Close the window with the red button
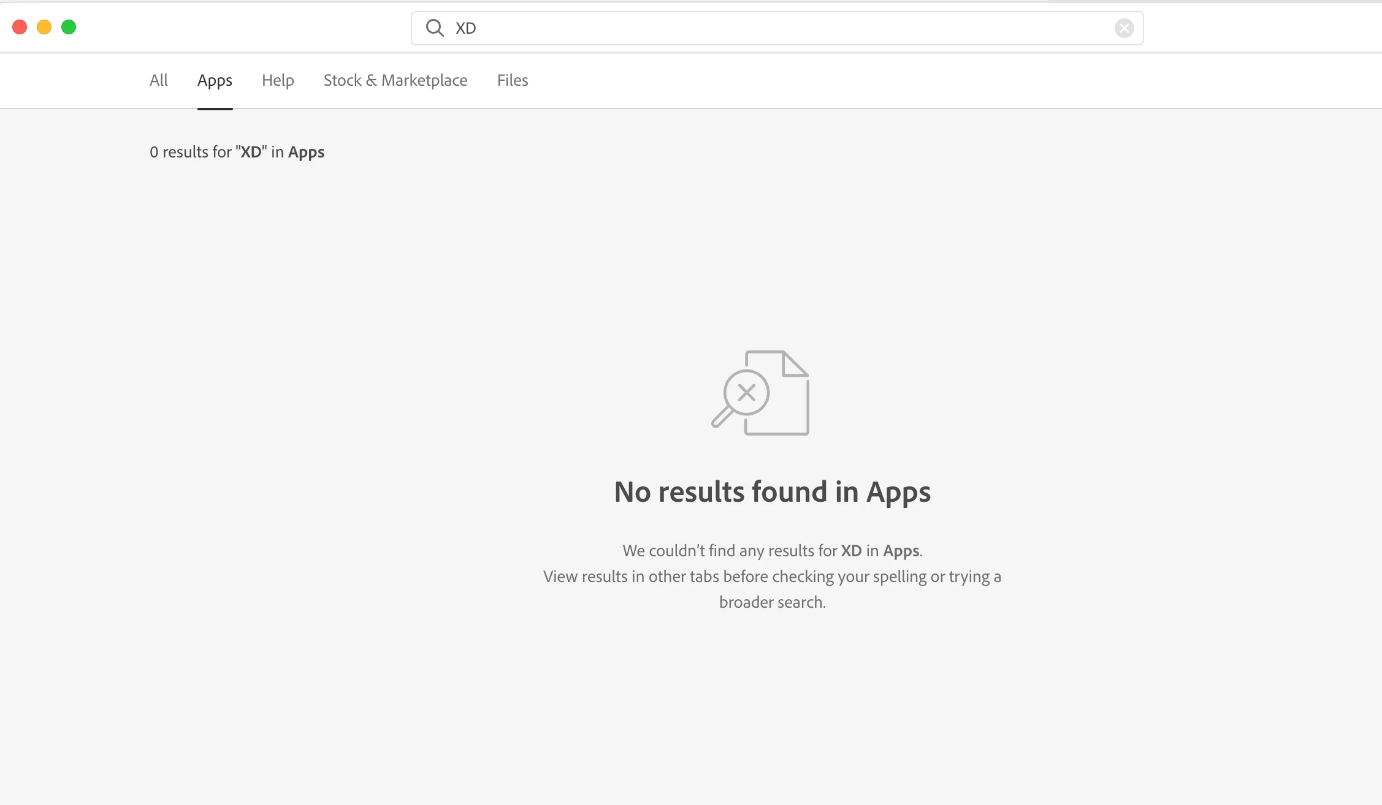 tap(20, 27)
